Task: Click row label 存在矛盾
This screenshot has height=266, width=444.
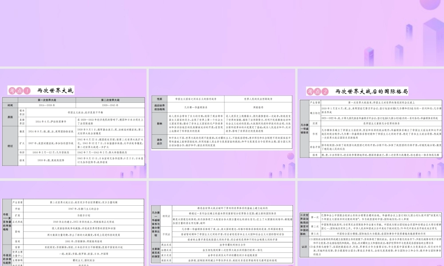Action: pyautogui.click(x=315, y=147)
